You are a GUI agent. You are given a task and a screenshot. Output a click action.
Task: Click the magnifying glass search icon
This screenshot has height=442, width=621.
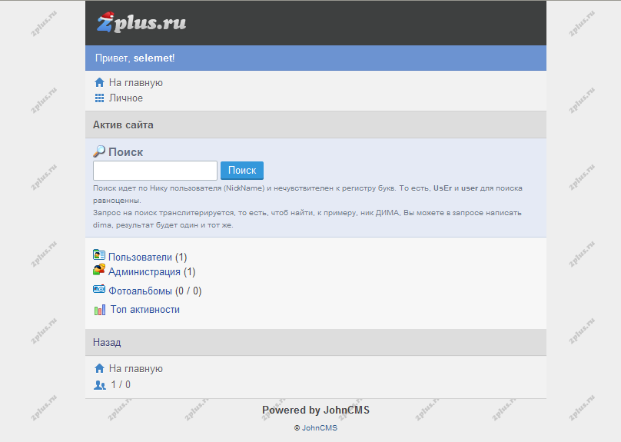coord(99,151)
